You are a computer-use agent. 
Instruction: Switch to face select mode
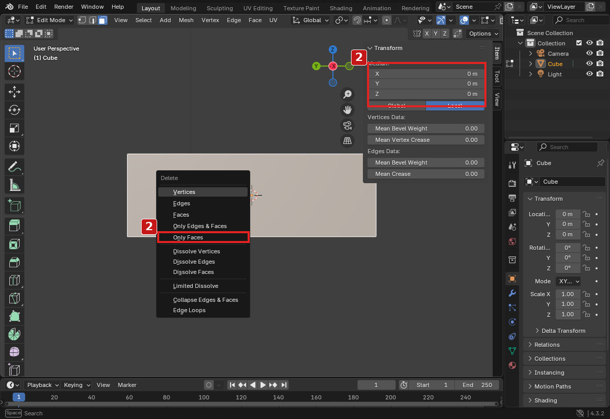click(103, 20)
